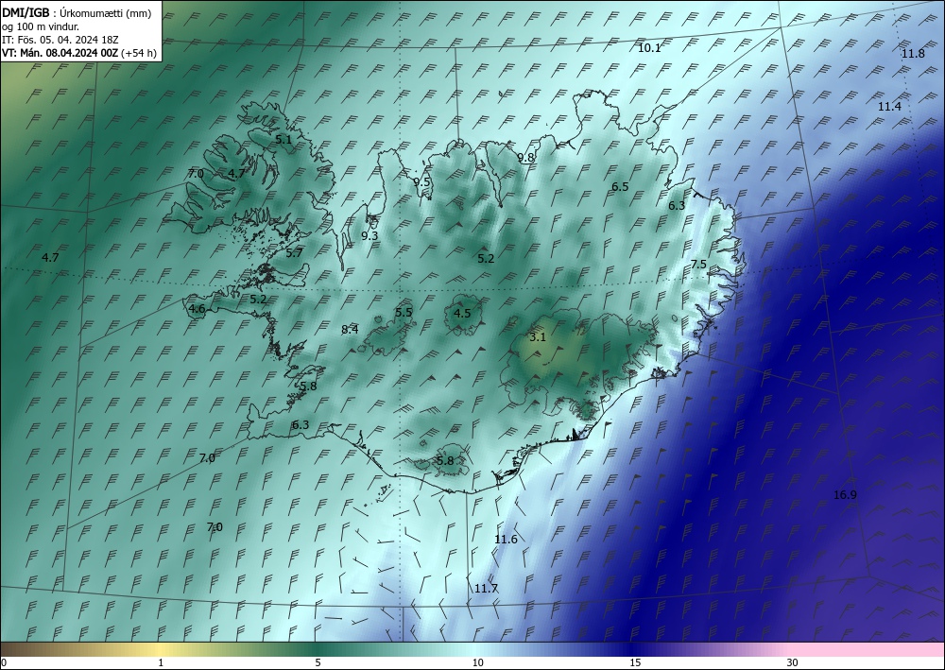Click the 11.8 value label
The height and width of the screenshot is (670, 945).
[x=913, y=54]
